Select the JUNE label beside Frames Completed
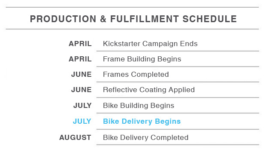The height and width of the screenshot is (154, 266). pos(82,74)
